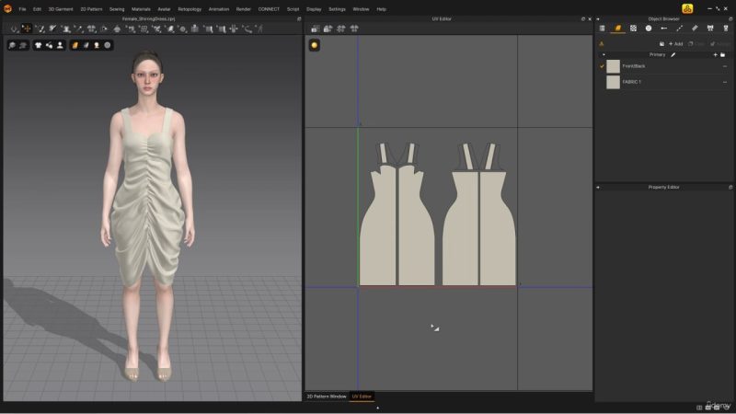Click the Scene list icon in Object Browser
The image size is (736, 414).
[602, 29]
